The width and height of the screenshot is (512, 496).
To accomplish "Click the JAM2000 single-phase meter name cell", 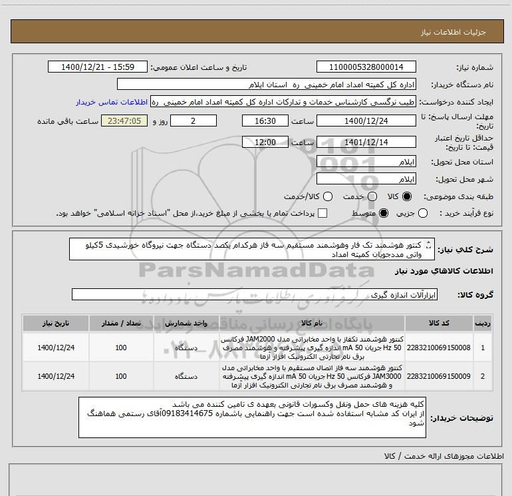I will (312, 348).
